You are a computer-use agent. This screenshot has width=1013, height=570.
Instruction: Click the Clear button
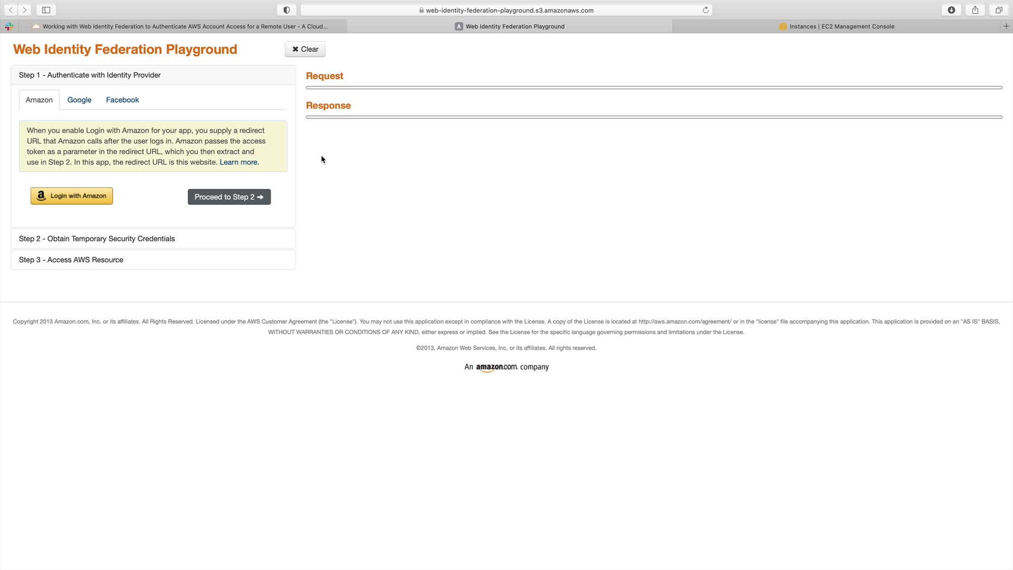[305, 49]
